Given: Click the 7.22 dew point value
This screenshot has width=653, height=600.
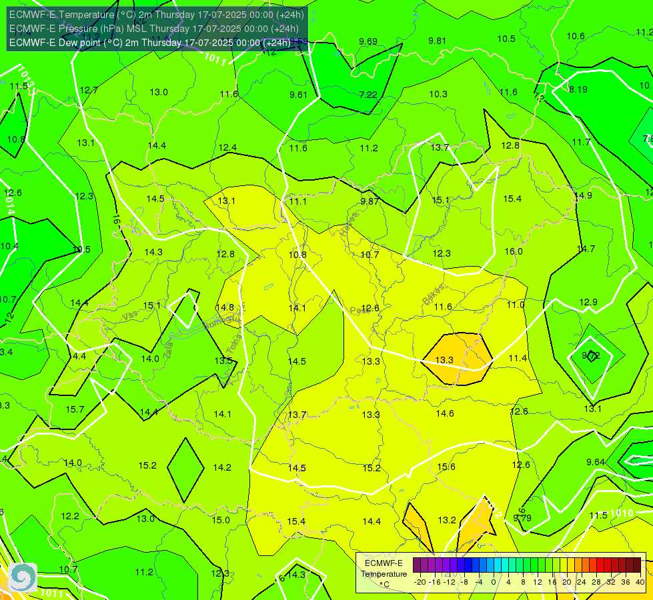Looking at the screenshot, I should (368, 95).
